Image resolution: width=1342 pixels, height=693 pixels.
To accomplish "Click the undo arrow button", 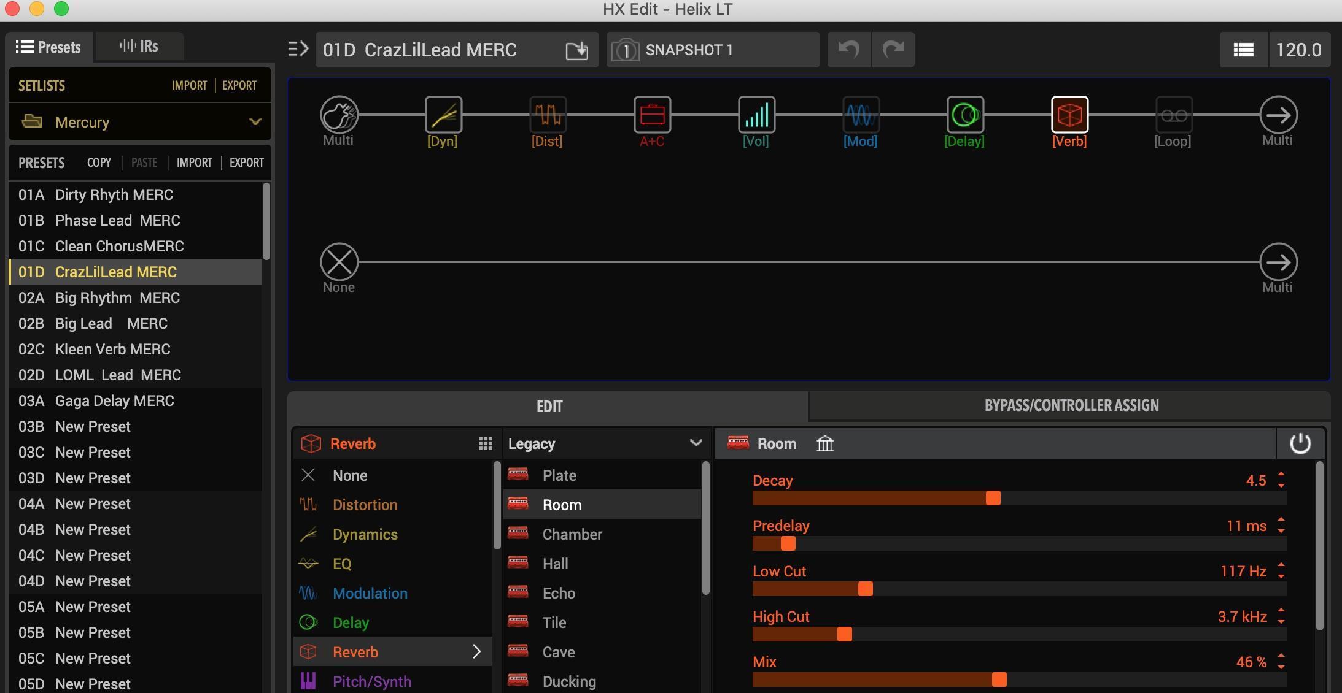I will click(848, 50).
